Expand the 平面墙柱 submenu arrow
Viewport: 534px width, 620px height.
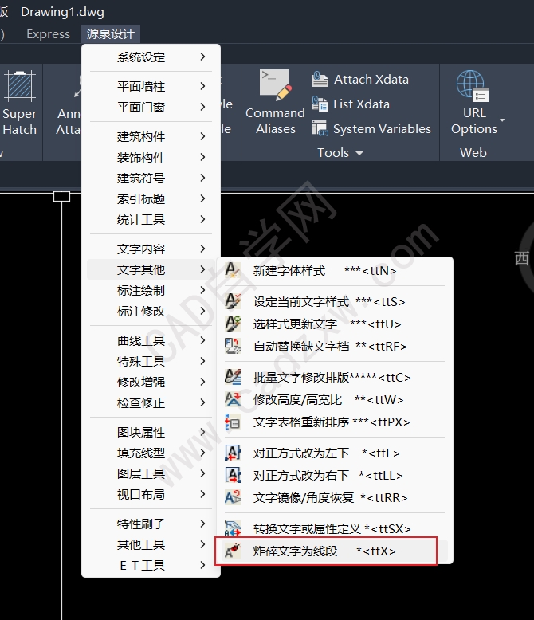pyautogui.click(x=202, y=86)
